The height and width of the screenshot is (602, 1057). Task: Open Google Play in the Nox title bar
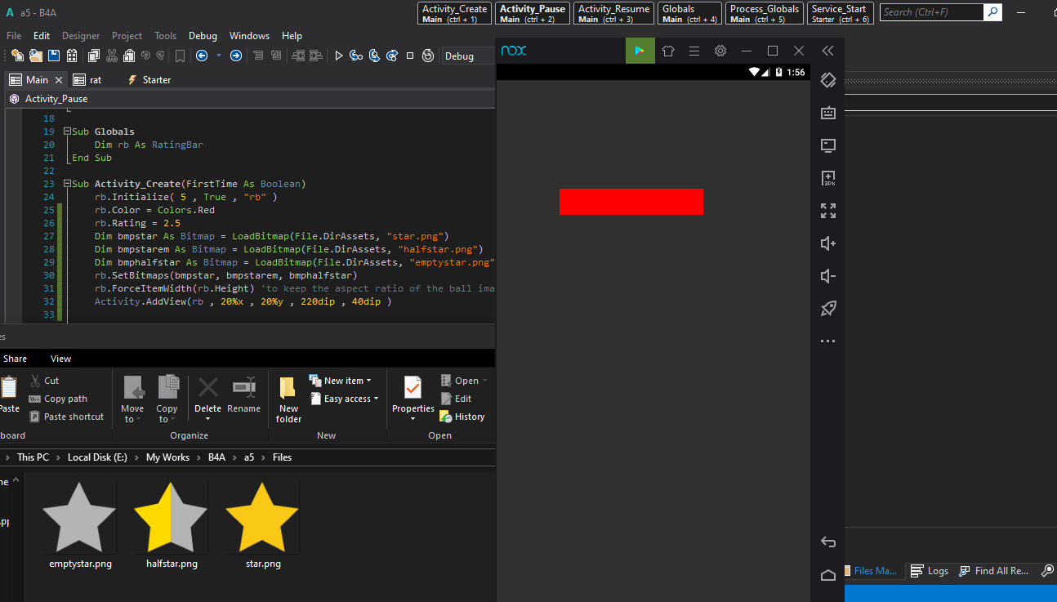pos(640,51)
